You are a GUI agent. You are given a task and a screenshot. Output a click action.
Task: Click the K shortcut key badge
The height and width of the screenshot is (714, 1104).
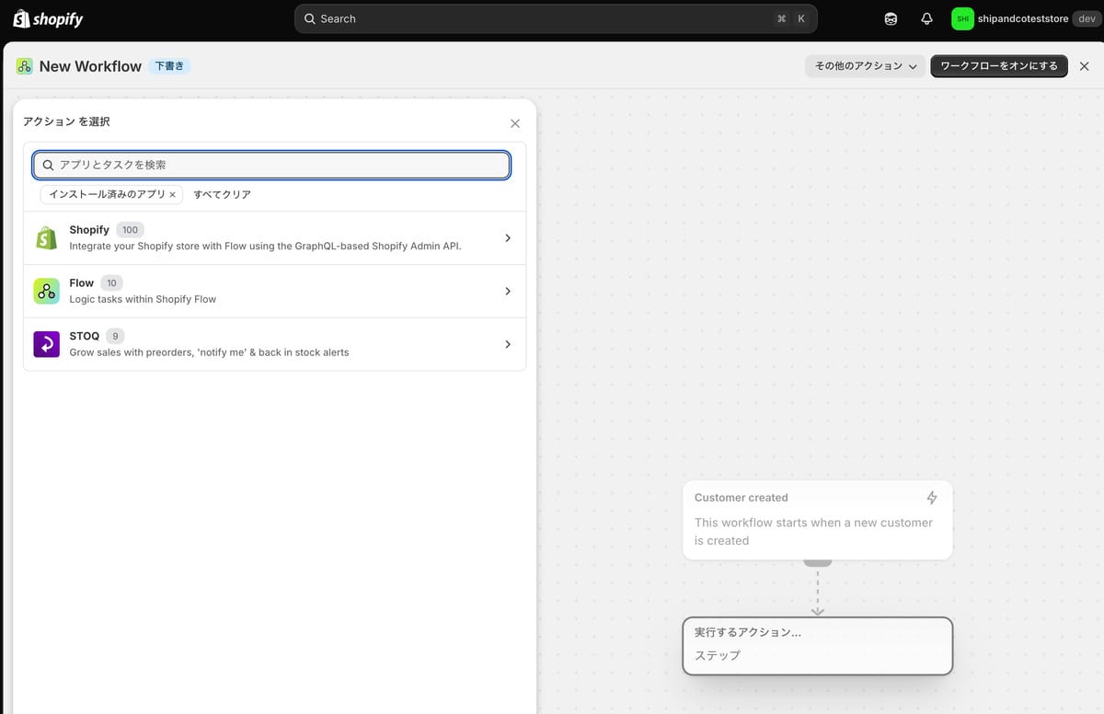[801, 18]
